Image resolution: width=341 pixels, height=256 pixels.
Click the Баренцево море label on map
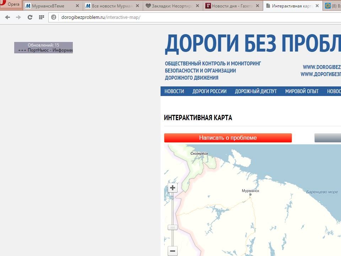click(x=322, y=192)
